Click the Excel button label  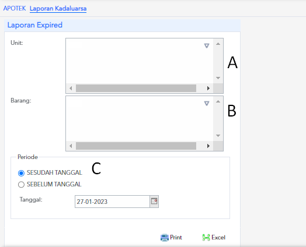coord(218,237)
